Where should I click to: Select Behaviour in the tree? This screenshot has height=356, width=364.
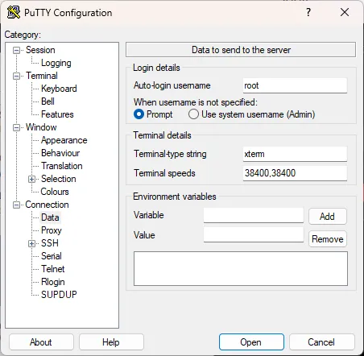60,153
